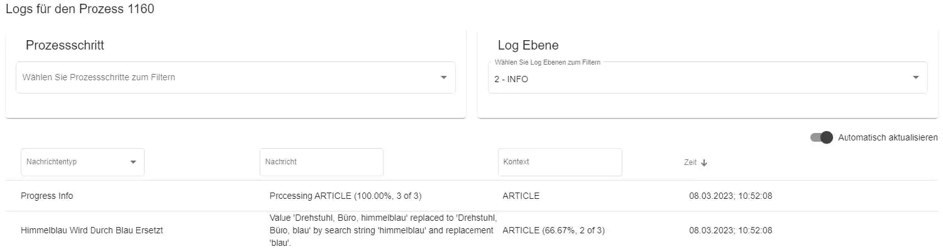Open the Nachrichtentyp filter field
Screen dimensions: 943x249
(82, 162)
